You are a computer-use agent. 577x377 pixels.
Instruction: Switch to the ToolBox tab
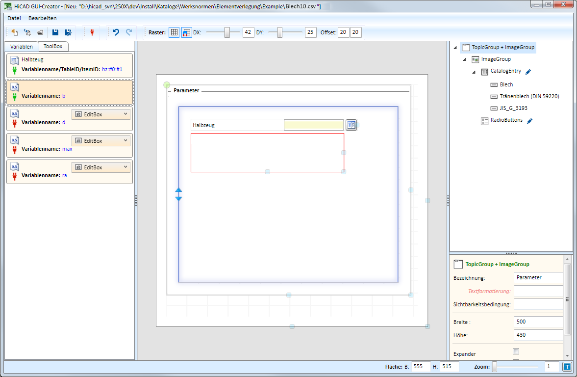tap(53, 47)
